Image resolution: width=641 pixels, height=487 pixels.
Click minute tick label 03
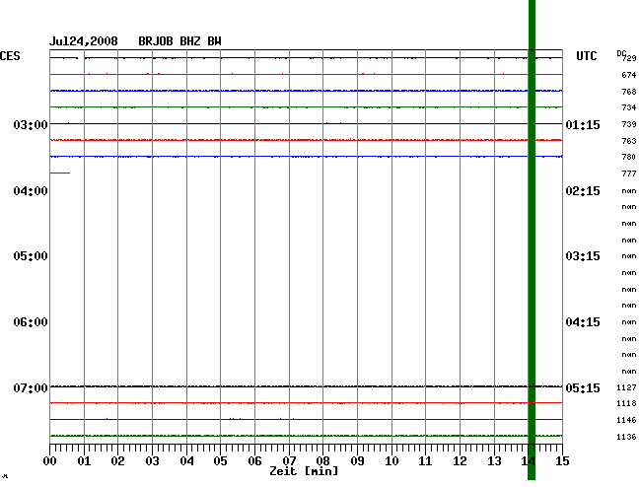(x=152, y=461)
